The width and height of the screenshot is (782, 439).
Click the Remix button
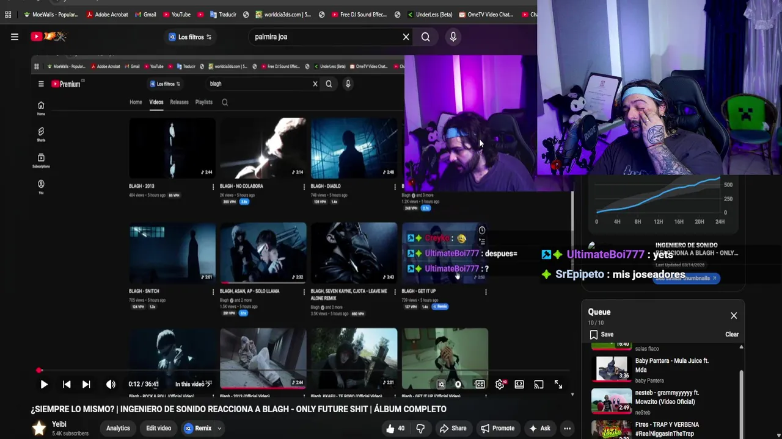pos(197,428)
